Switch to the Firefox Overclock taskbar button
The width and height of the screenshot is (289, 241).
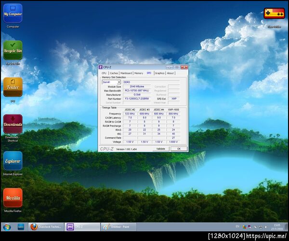point(46,227)
